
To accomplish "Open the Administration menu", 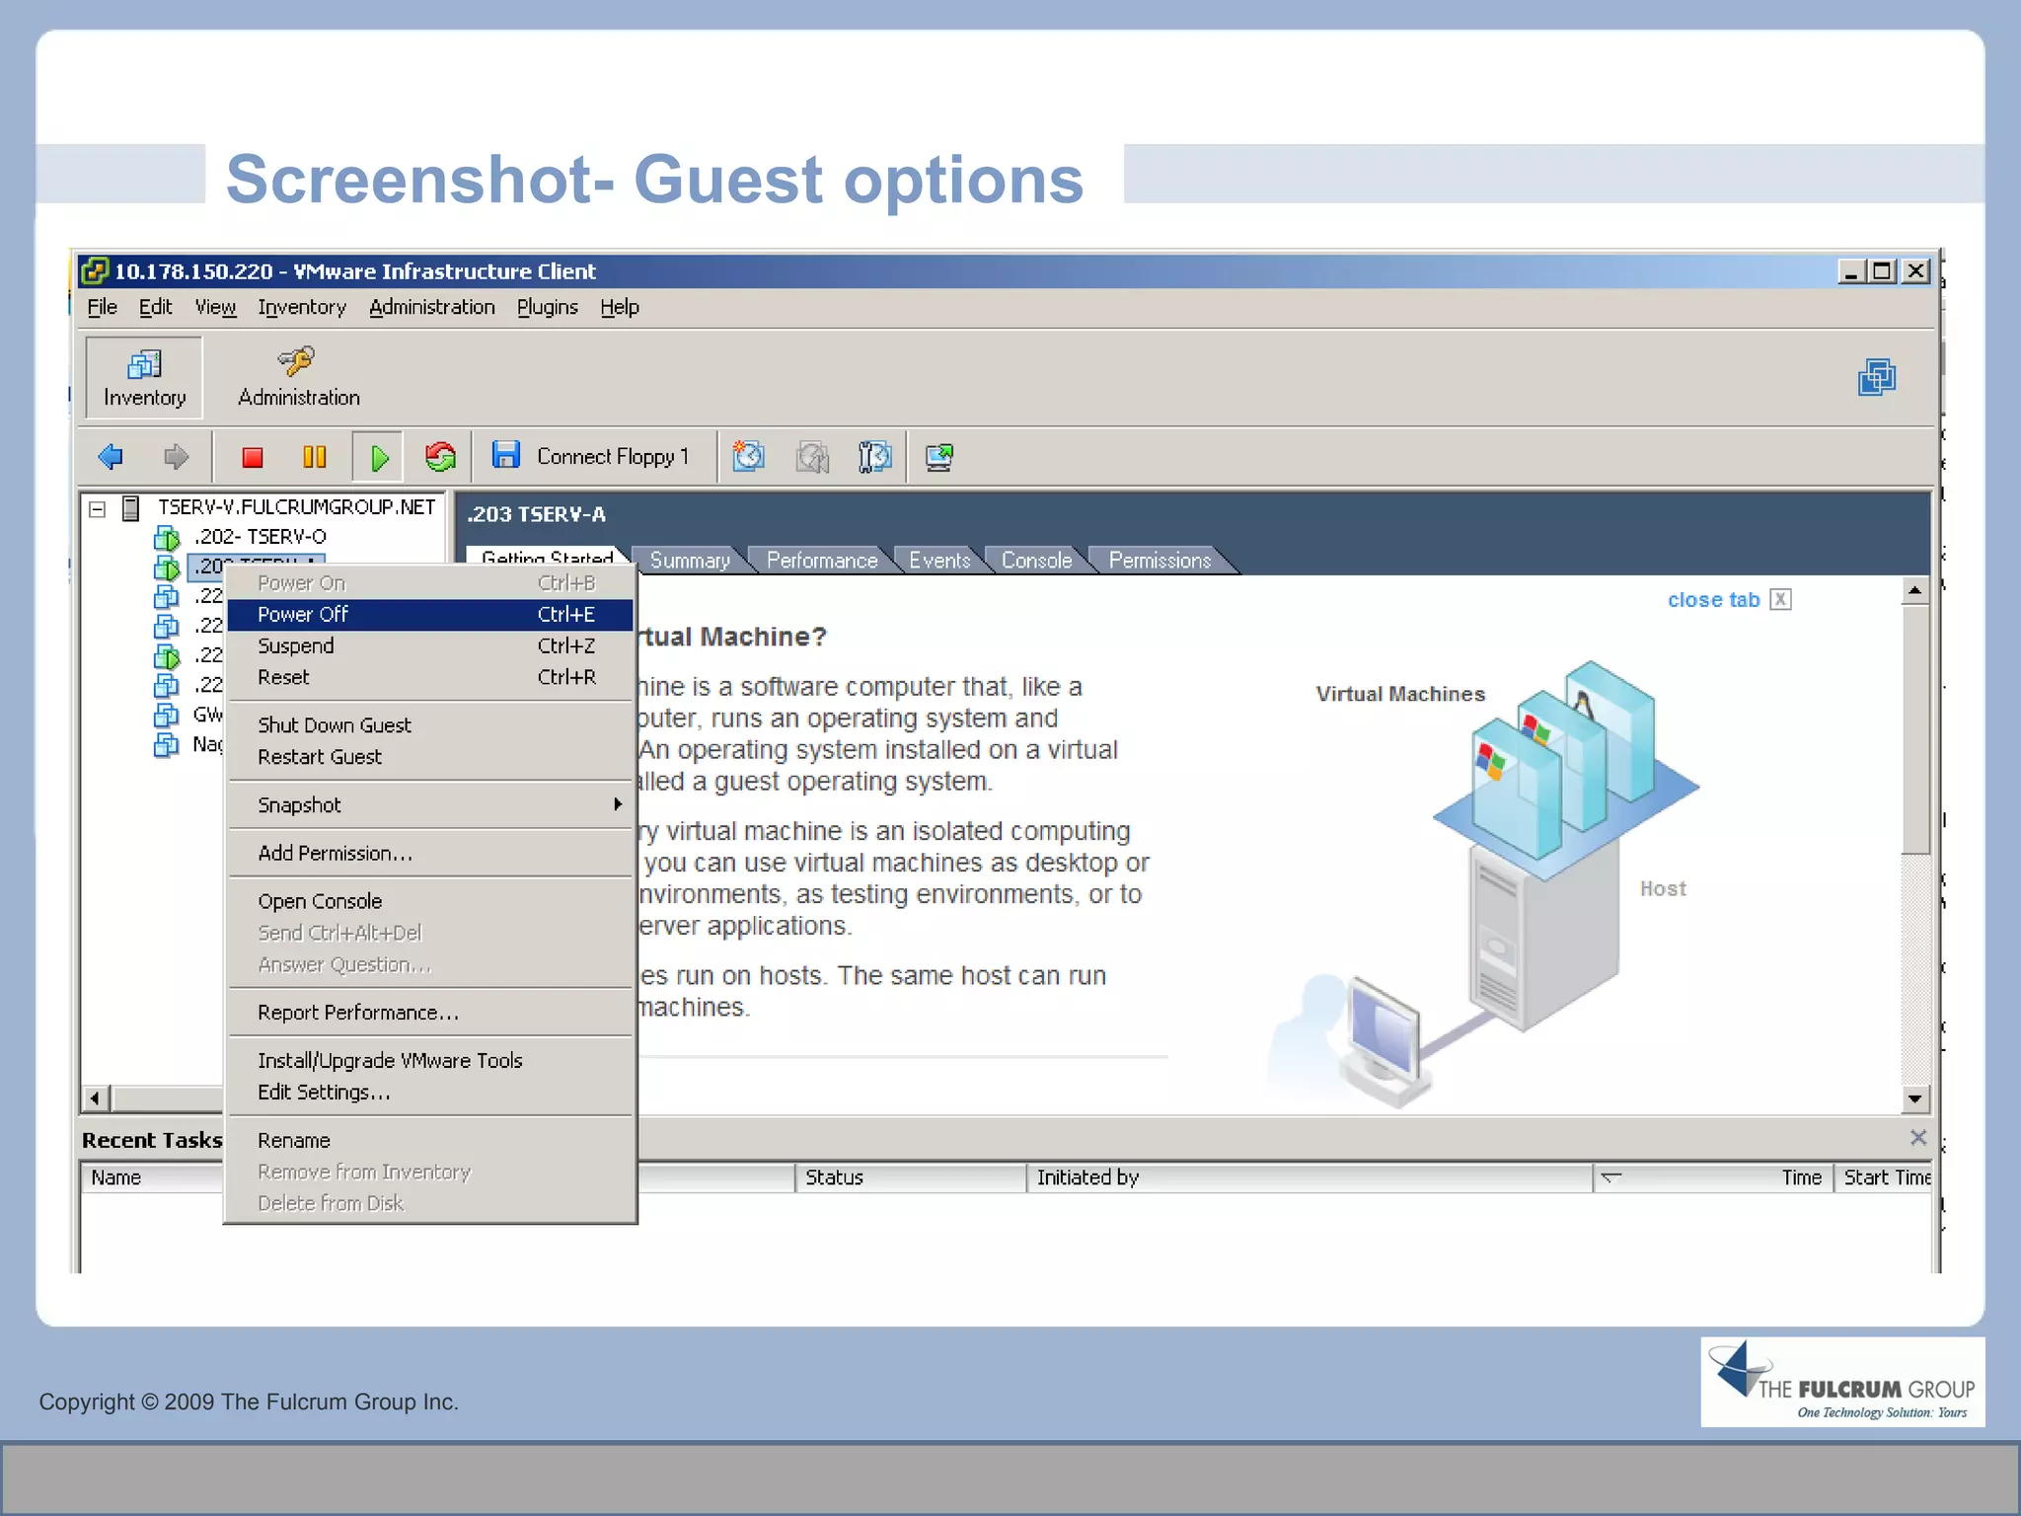I will coord(432,307).
